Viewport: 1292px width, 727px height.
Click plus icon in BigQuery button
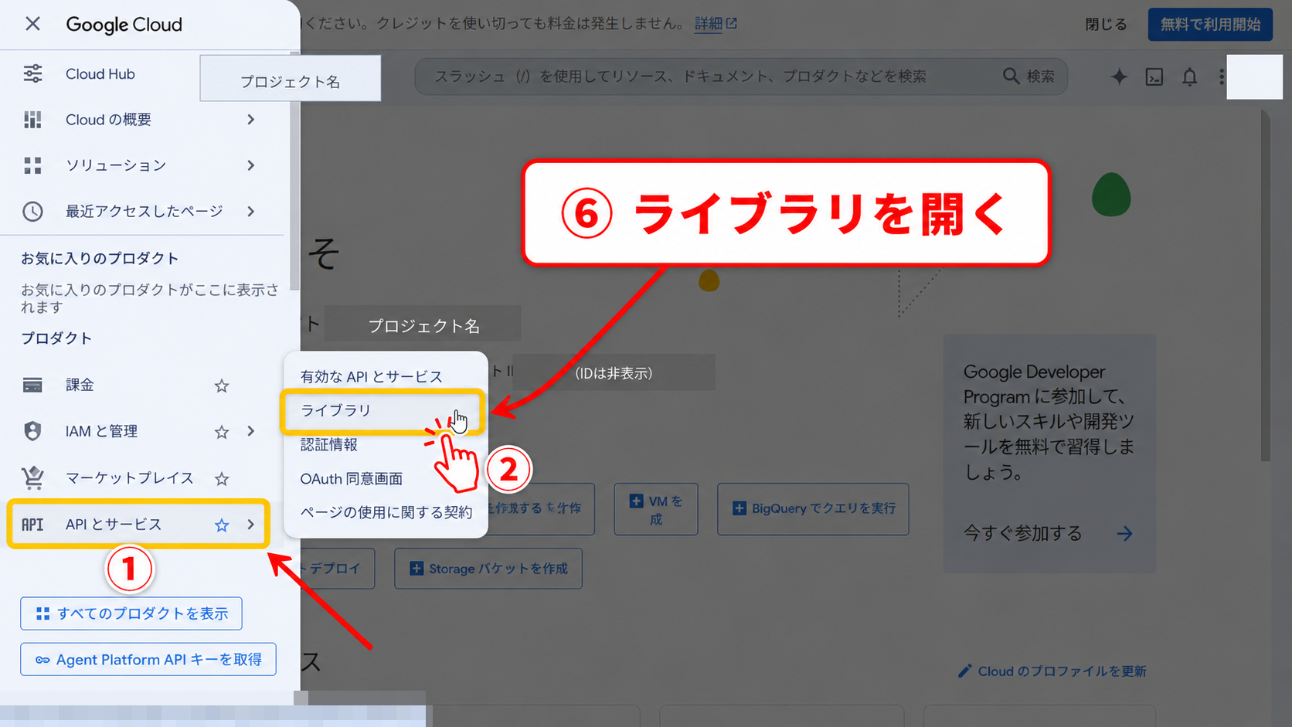pos(739,508)
